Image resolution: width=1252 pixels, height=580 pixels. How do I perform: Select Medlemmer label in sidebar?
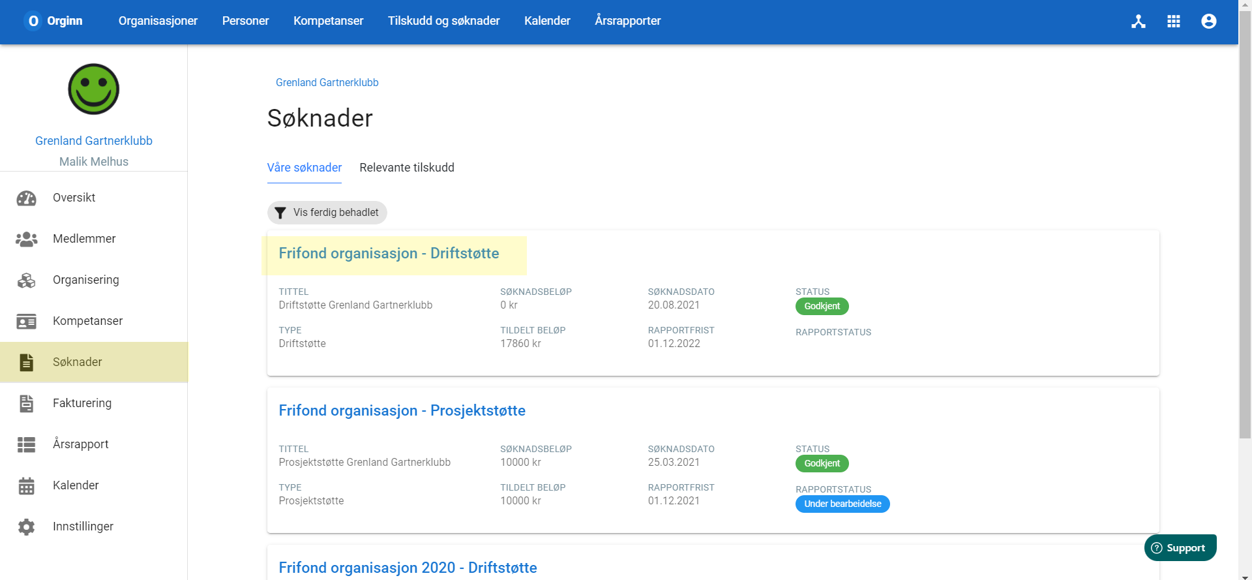click(x=84, y=239)
